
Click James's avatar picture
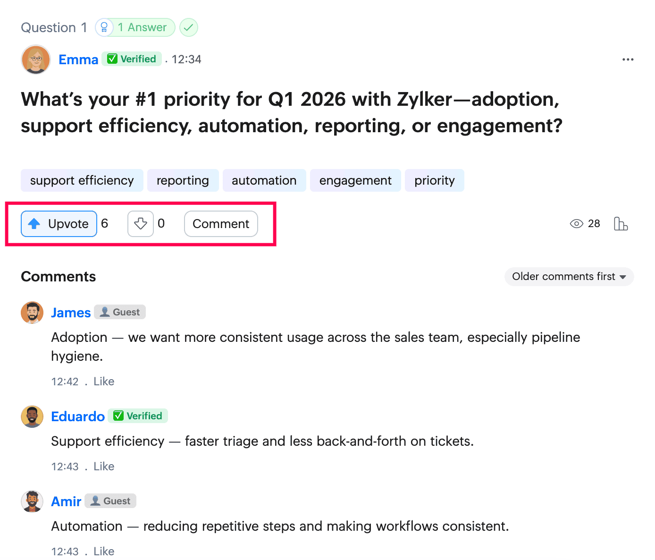(32, 313)
